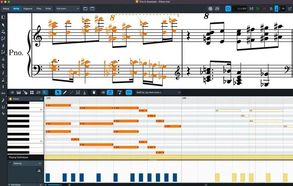
Task: Show Properties panel list icon in lower zone
Action: point(12,92)
